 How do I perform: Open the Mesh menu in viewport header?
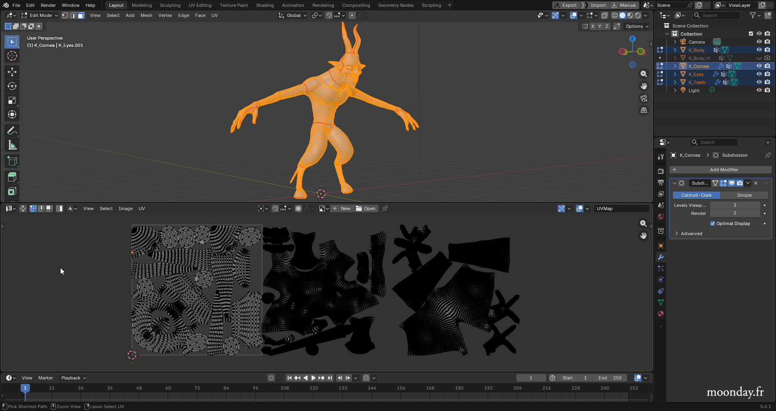pyautogui.click(x=146, y=15)
